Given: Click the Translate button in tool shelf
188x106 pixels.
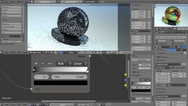Looking at the screenshot, I should tap(12, 7).
